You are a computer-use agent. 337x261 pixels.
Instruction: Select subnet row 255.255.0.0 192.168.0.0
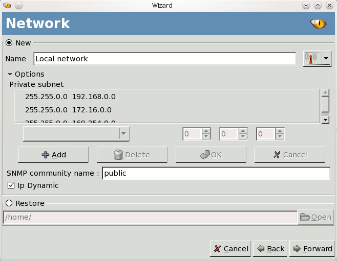[166, 97]
